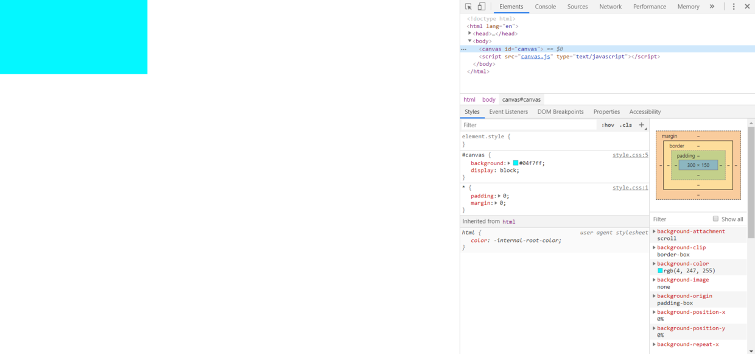
Task: Expand the head element in the DOM tree
Action: [469, 34]
